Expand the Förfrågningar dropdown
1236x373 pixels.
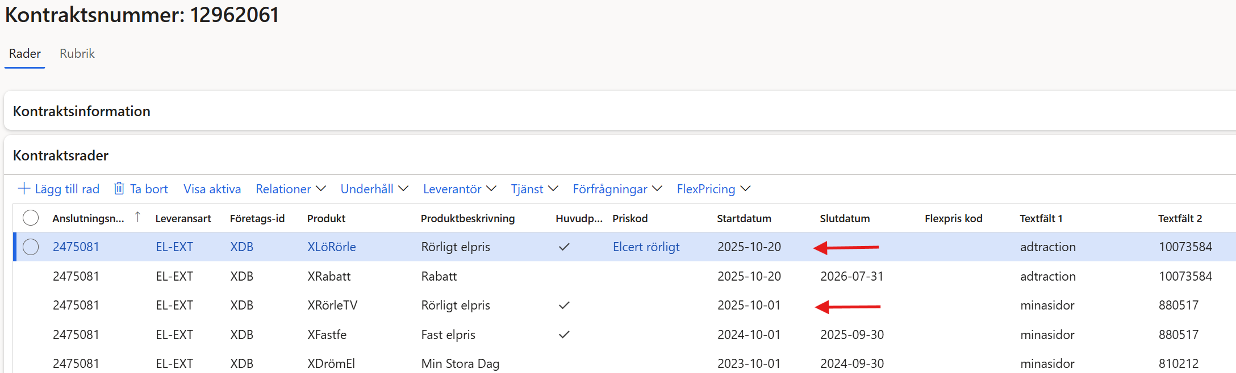pyautogui.click(x=617, y=189)
